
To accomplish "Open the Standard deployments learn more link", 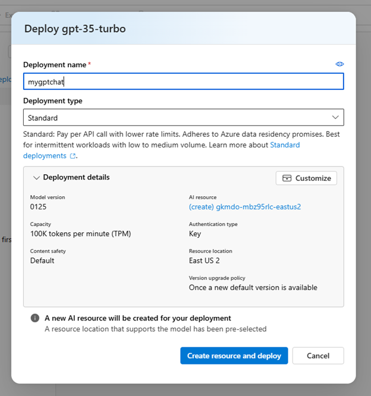I will point(285,145).
